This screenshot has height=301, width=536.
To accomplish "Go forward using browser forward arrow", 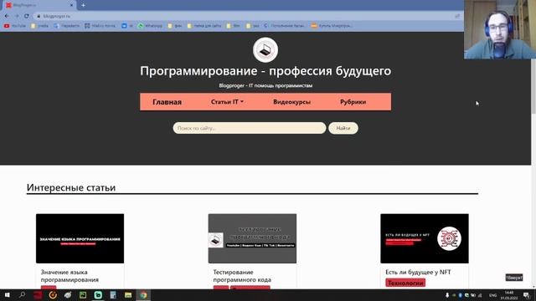I will 17,16.
